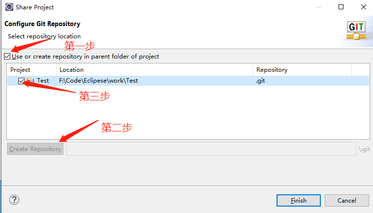The image size is (373, 213).
Task: Click the Test project folder icon
Action: pos(30,81)
